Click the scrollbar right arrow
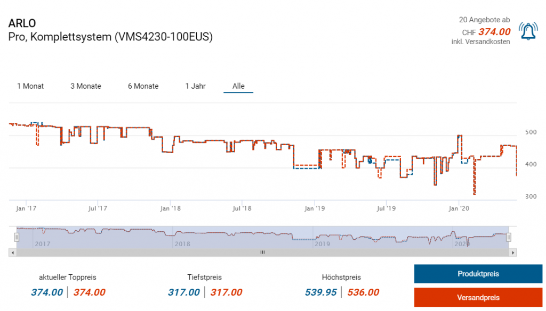 pos(513,253)
